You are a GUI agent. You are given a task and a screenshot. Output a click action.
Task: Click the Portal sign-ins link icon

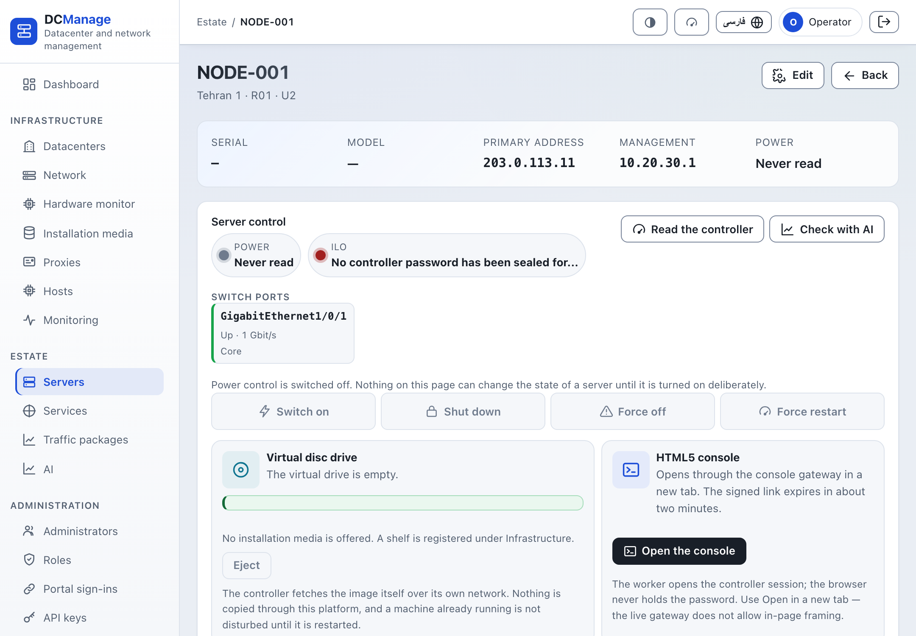(x=29, y=589)
